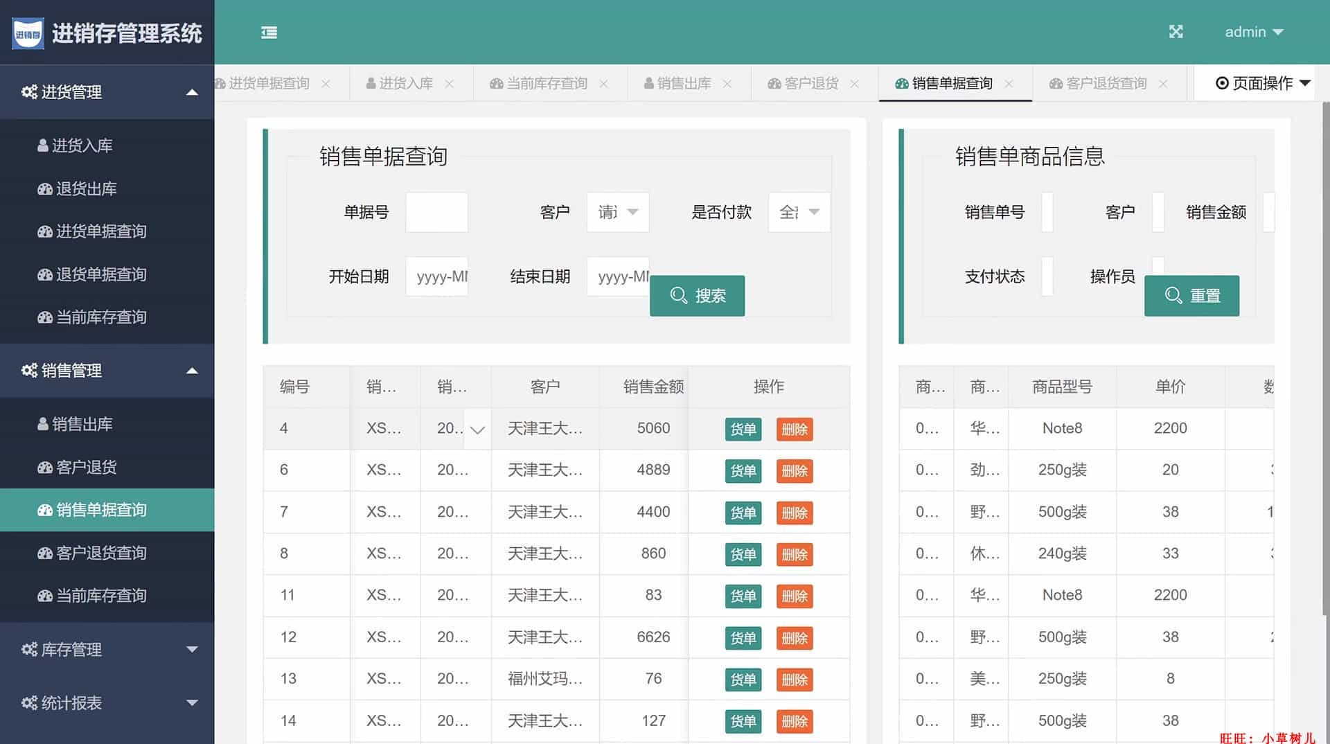1330x744 pixels.
Task: Click the 单据号 input field
Action: pos(436,212)
